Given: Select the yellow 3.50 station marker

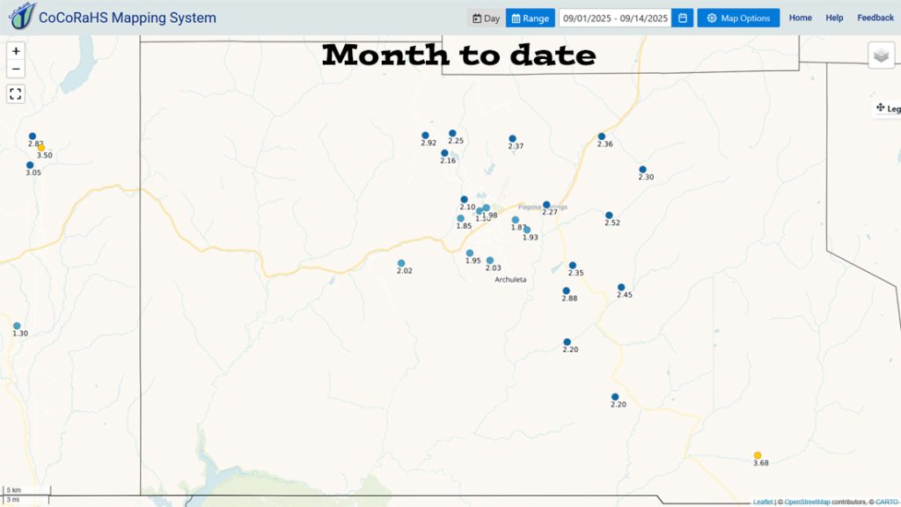Looking at the screenshot, I should [41, 148].
